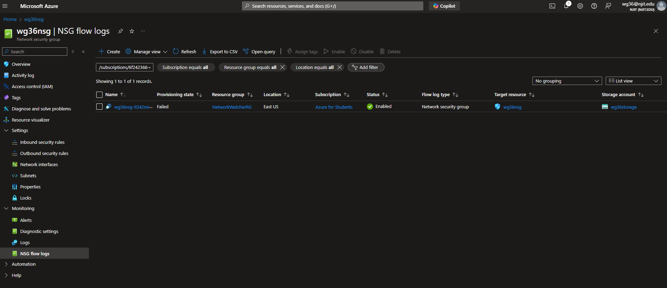This screenshot has width=667, height=288.
Task: Open the Cloud Shell icon
Action: coord(552,6)
